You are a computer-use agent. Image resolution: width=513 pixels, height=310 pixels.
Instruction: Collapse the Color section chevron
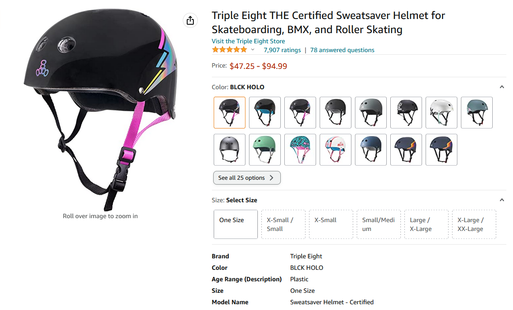click(502, 87)
